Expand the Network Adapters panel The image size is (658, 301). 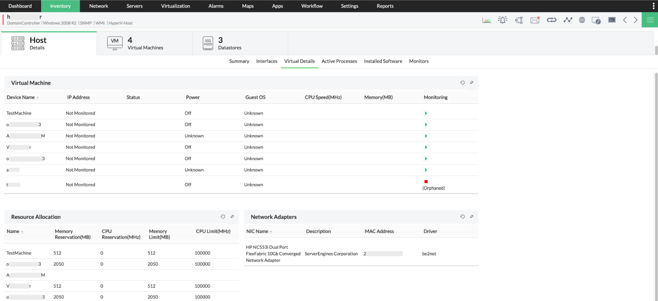(472, 217)
